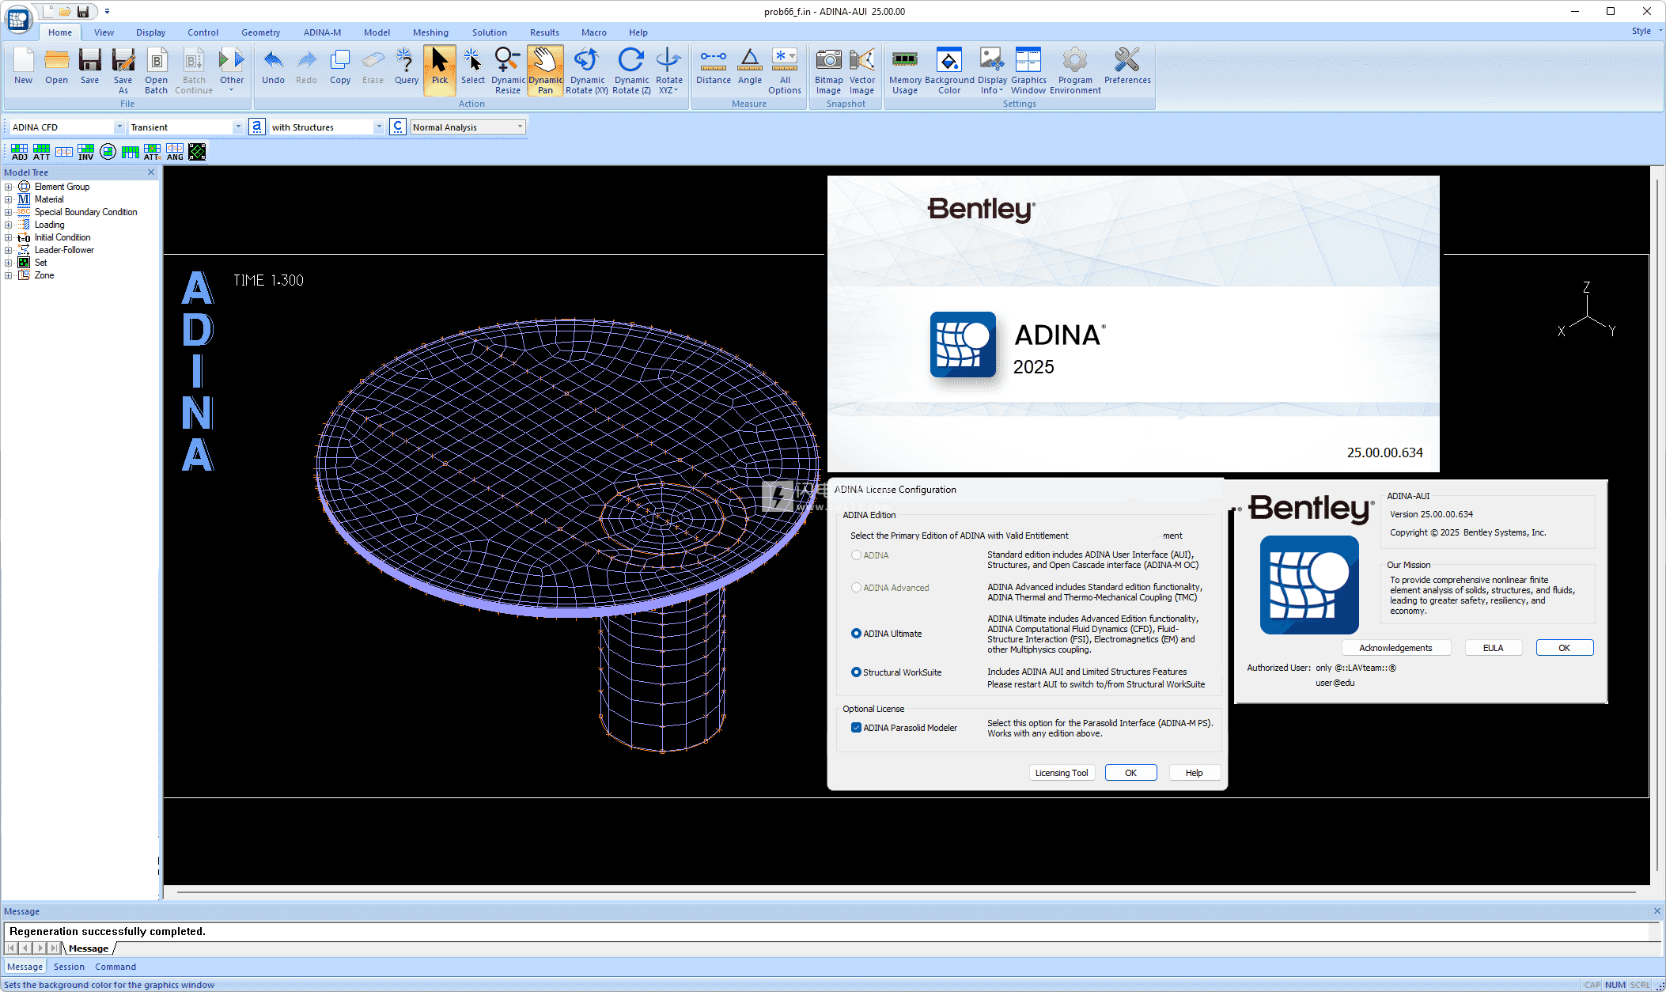Open the Graphics Window settings

click(1028, 71)
